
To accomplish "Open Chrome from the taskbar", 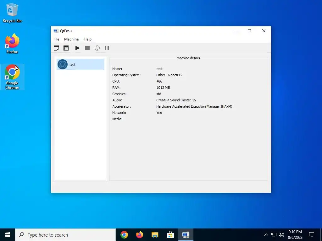I will [x=124, y=235].
